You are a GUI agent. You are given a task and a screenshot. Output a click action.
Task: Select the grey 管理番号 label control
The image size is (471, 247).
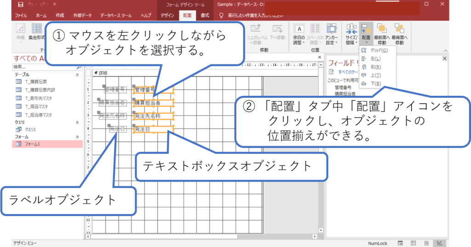115,90
